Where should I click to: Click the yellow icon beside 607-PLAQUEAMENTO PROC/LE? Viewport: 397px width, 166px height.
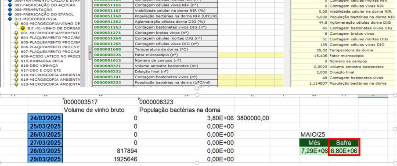17,52
